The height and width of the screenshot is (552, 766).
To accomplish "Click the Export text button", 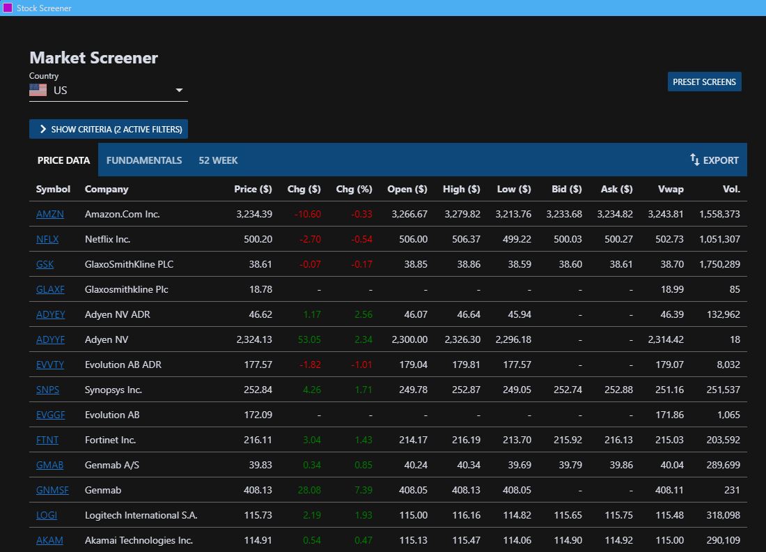I will [721, 160].
